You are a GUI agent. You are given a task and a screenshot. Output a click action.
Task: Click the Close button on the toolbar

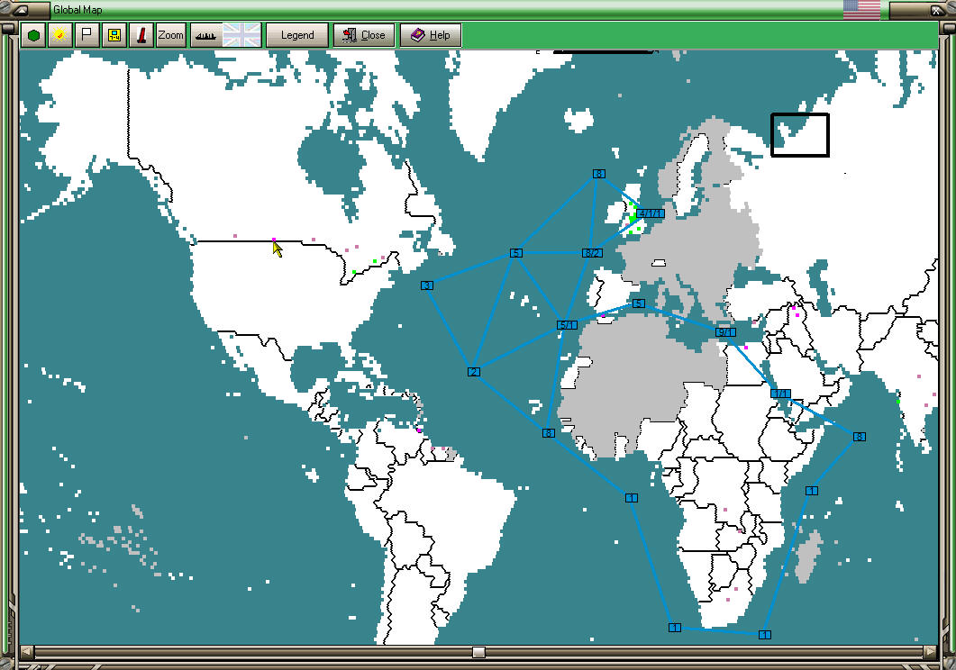(x=364, y=36)
